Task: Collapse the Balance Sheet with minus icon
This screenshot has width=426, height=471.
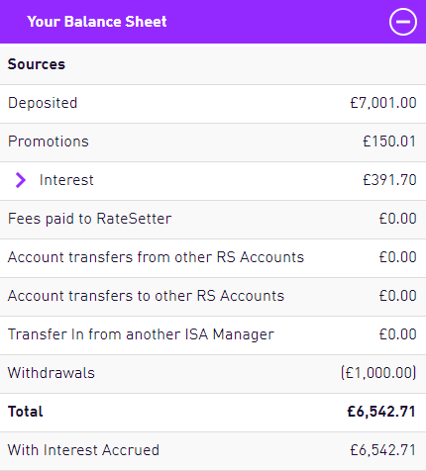Action: coord(403,22)
